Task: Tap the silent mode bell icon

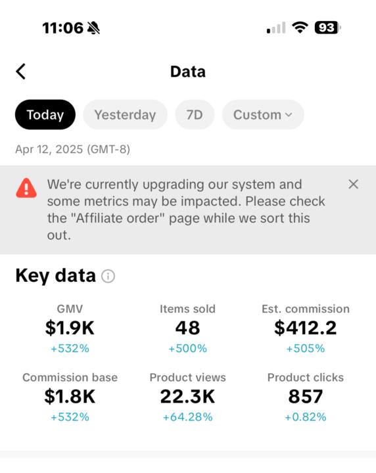Action: click(x=93, y=28)
